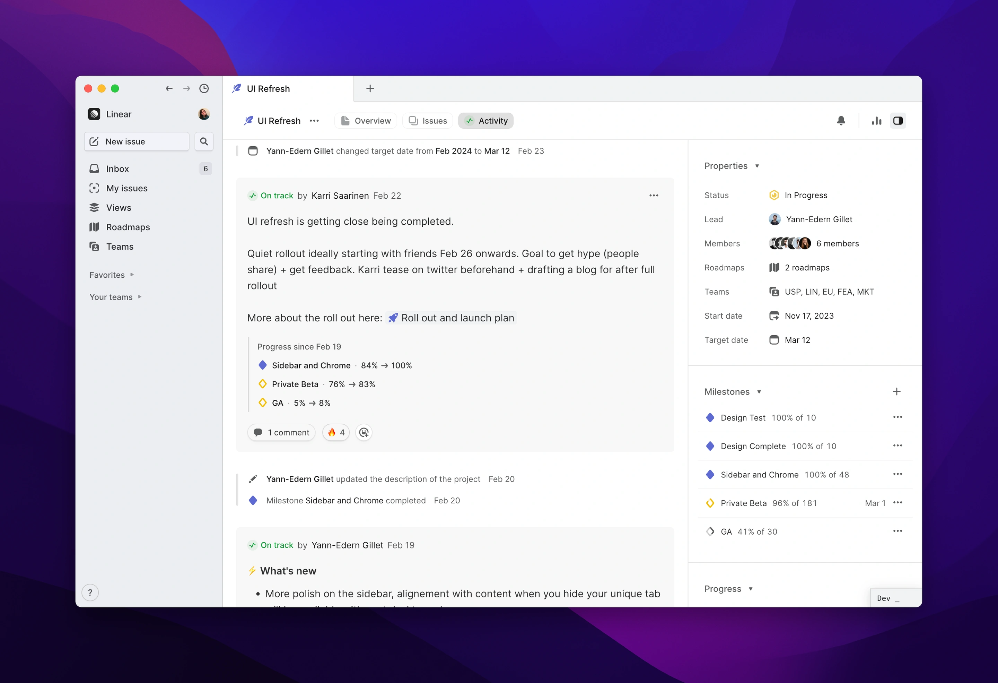The height and width of the screenshot is (683, 998).
Task: Open GA milestone options
Action: [x=898, y=531]
